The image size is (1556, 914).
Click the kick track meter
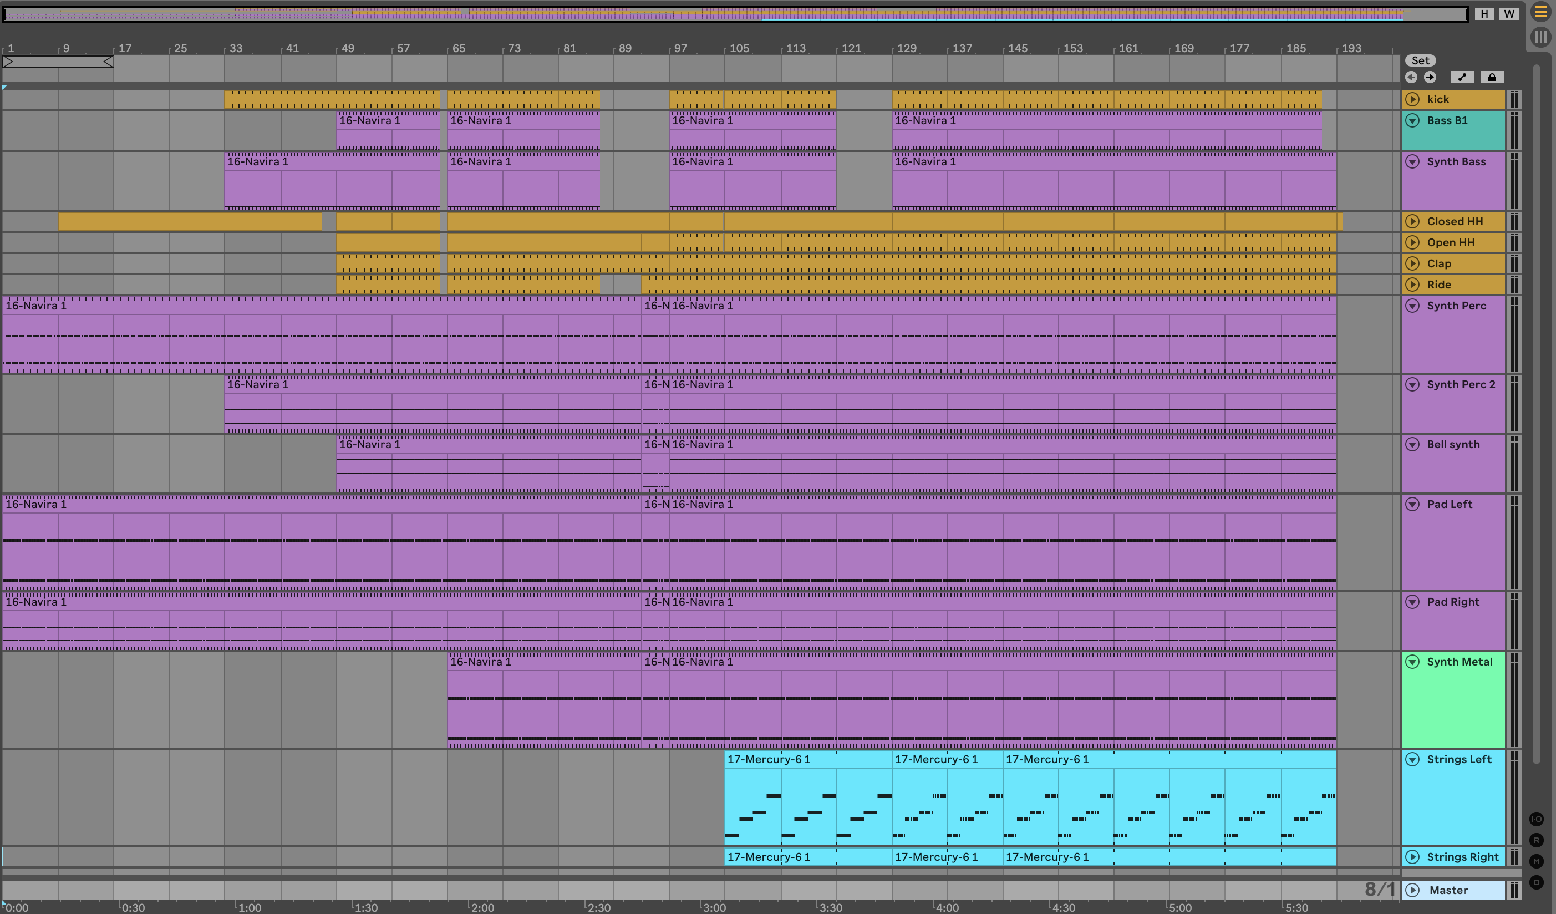tap(1514, 99)
